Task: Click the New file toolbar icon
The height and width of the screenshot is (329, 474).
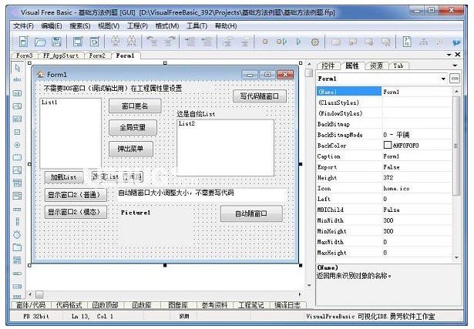Action: [x=24, y=42]
